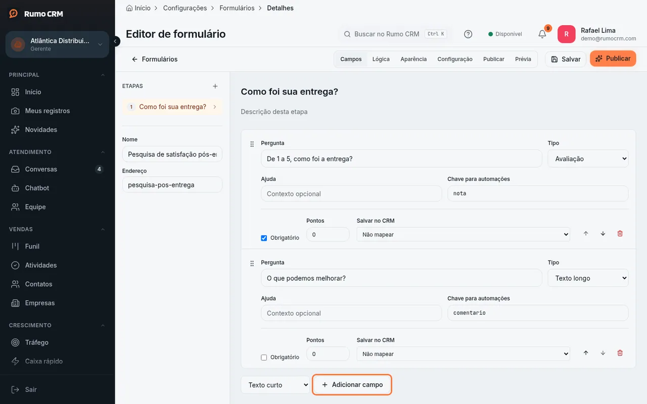Click drag handle of delivery rating question
The width and height of the screenshot is (647, 404).
tap(252, 144)
